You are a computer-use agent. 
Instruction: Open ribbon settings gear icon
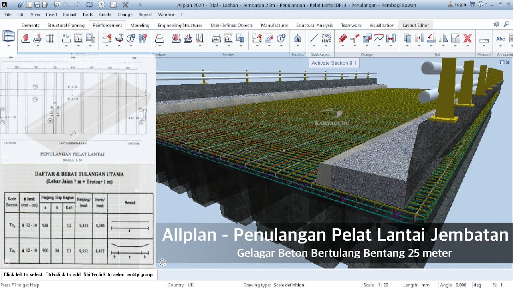[496, 24]
